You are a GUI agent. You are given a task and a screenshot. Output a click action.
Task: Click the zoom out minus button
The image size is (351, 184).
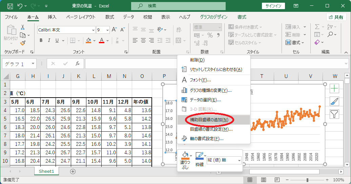[x=287, y=180]
